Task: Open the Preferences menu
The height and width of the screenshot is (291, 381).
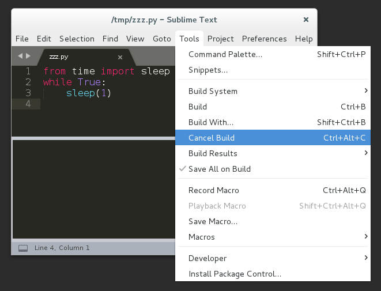Action: point(264,39)
